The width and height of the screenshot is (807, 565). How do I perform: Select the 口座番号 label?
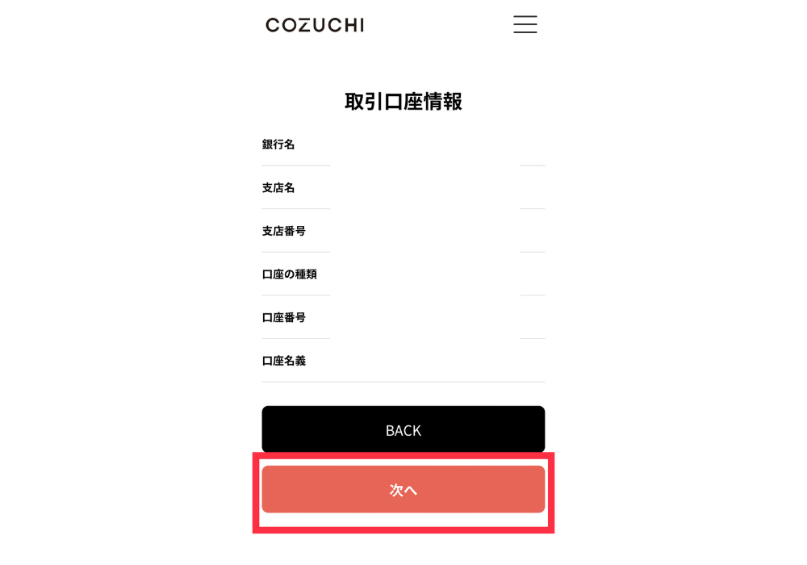(x=283, y=317)
